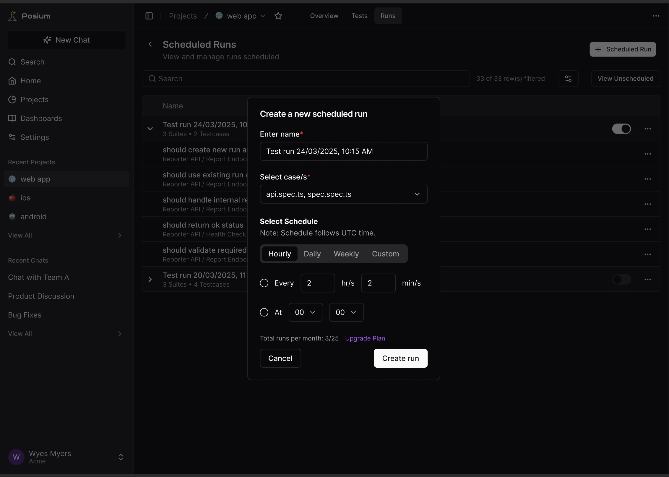This screenshot has width=669, height=477.
Task: Start a New Chat
Action: (x=66, y=40)
